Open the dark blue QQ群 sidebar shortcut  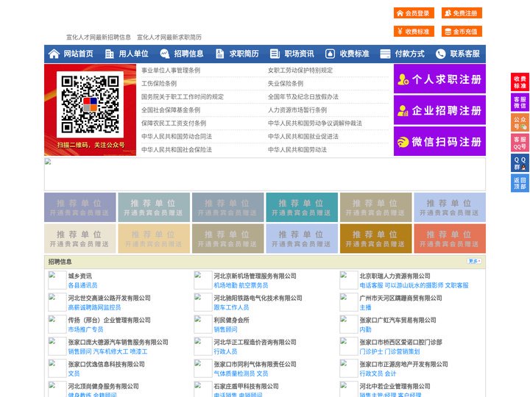pos(520,163)
